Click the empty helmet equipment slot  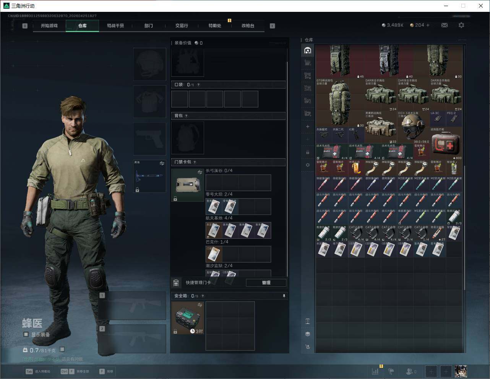pos(150,64)
